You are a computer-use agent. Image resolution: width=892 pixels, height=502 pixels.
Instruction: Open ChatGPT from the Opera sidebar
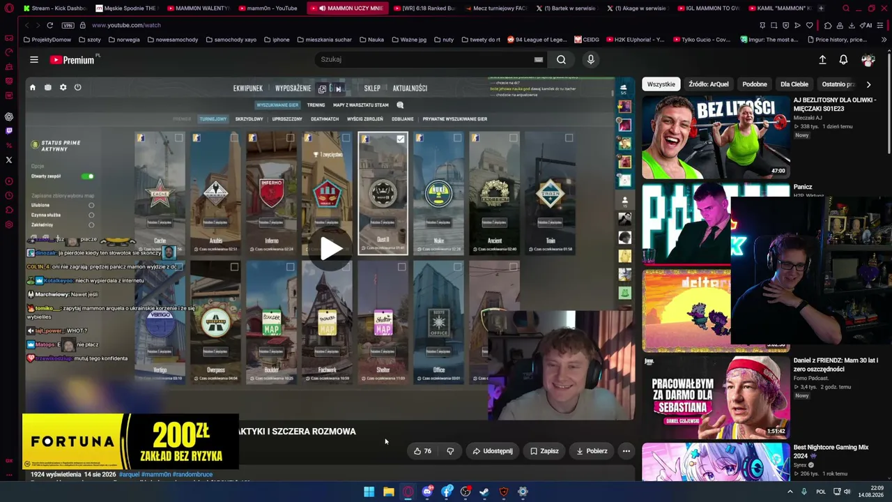click(x=9, y=116)
